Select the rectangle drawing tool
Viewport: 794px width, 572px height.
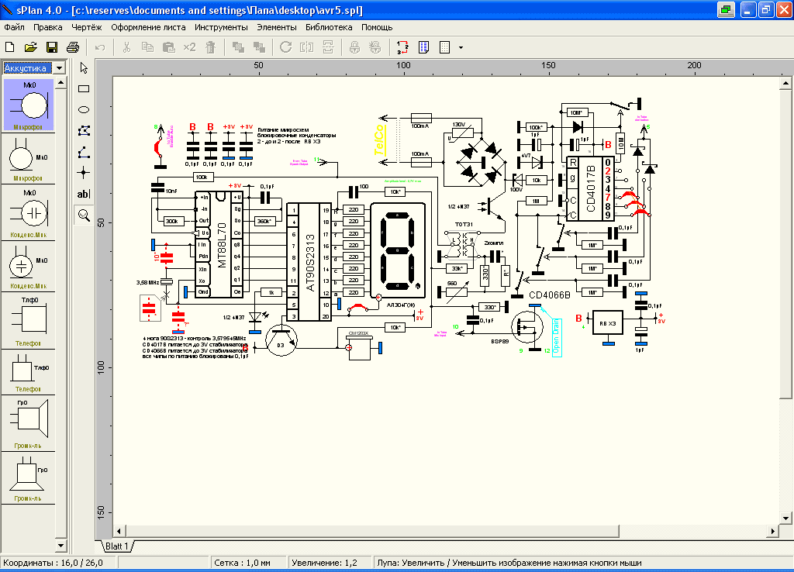pos(85,89)
